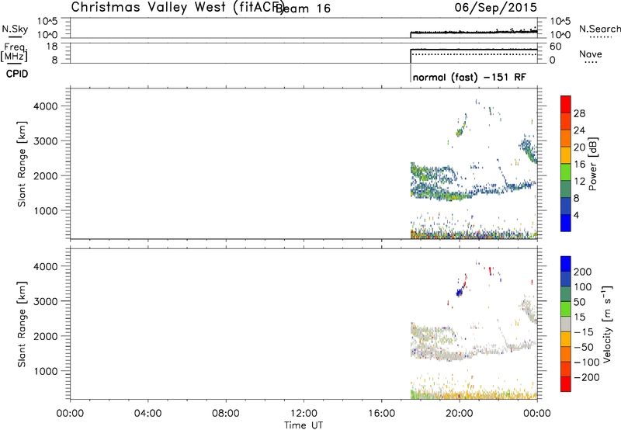The width and height of the screenshot is (621, 430).
Task: Click the red bottom swatch of the Velocity bar
Action: tap(566, 384)
